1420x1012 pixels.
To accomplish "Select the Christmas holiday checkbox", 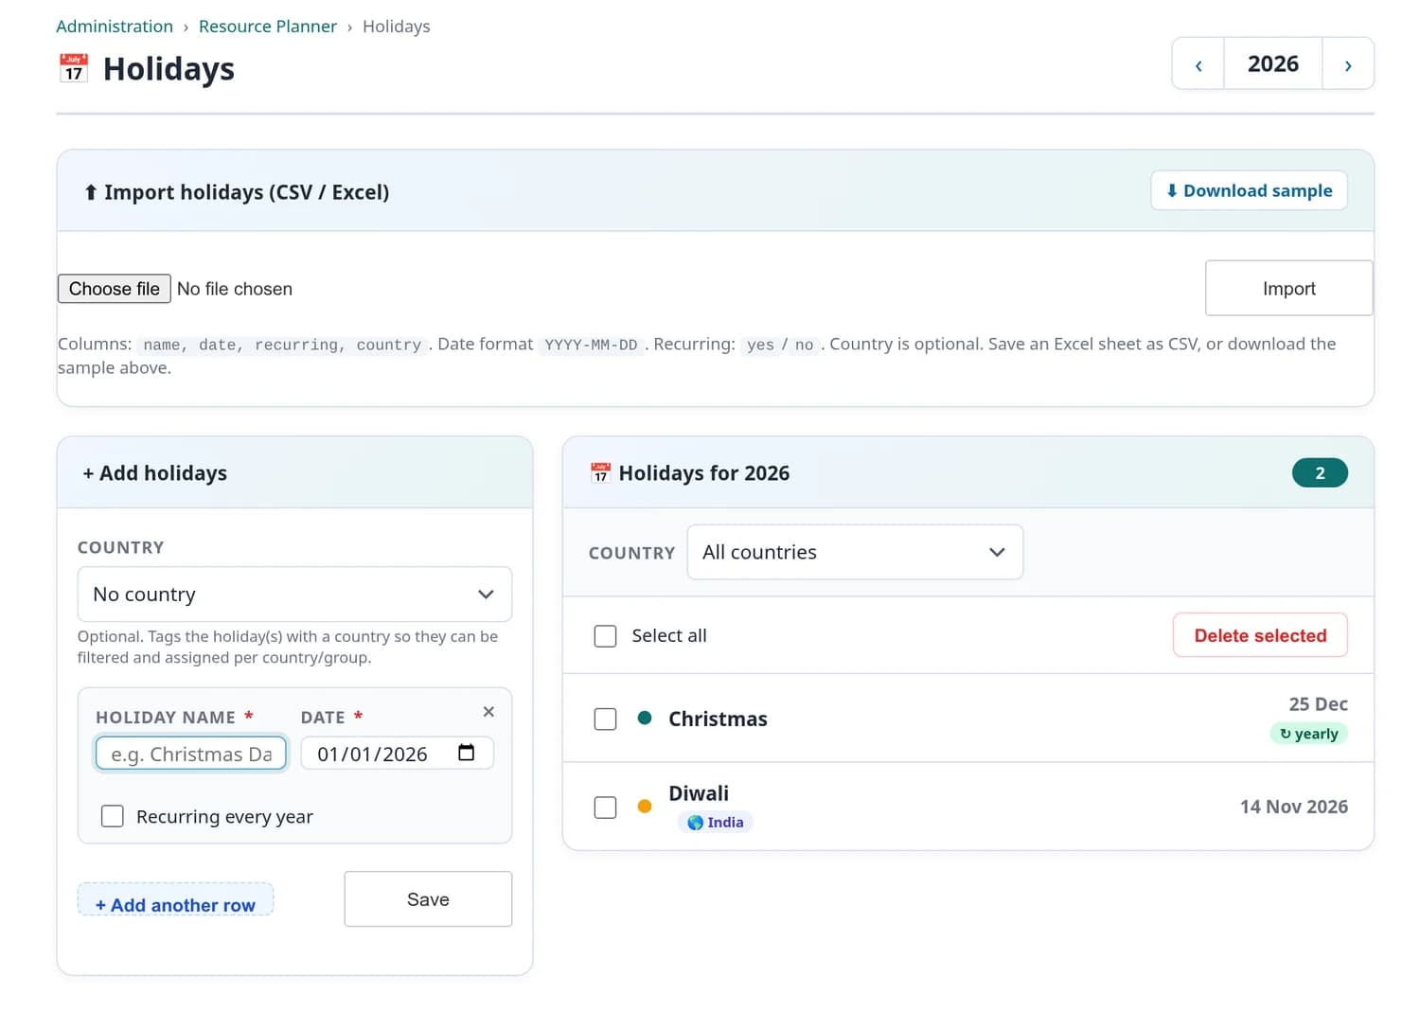I will pyautogui.click(x=605, y=719).
